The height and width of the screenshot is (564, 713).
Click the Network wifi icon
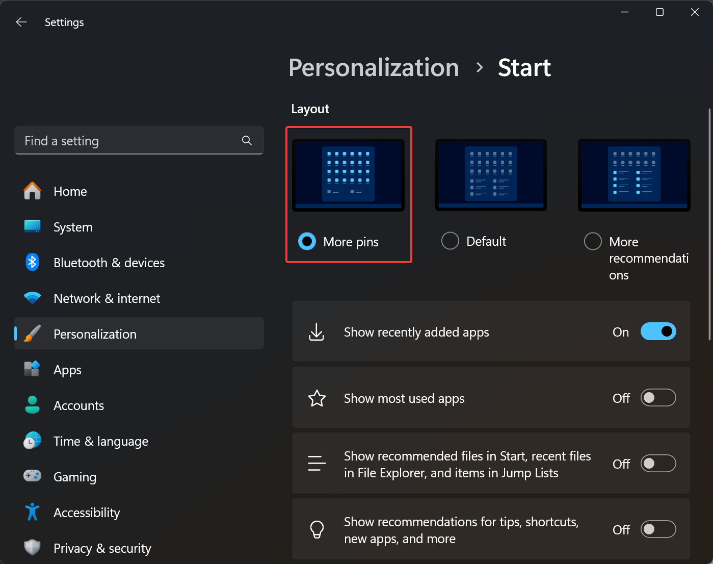[33, 298]
